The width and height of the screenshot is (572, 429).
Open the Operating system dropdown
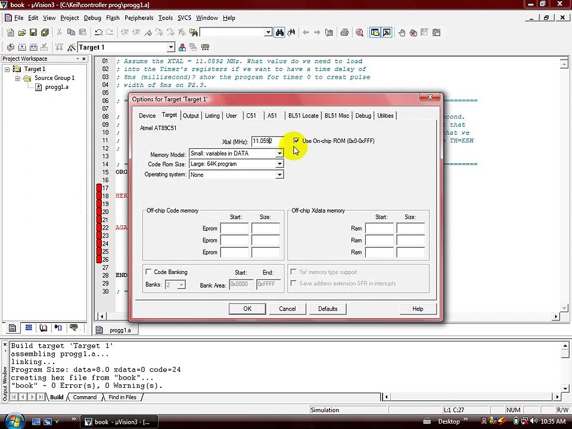279,175
